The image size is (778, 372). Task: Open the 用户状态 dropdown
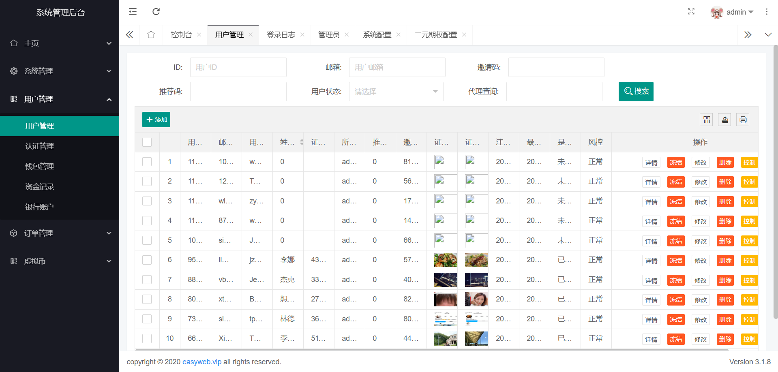tap(396, 92)
